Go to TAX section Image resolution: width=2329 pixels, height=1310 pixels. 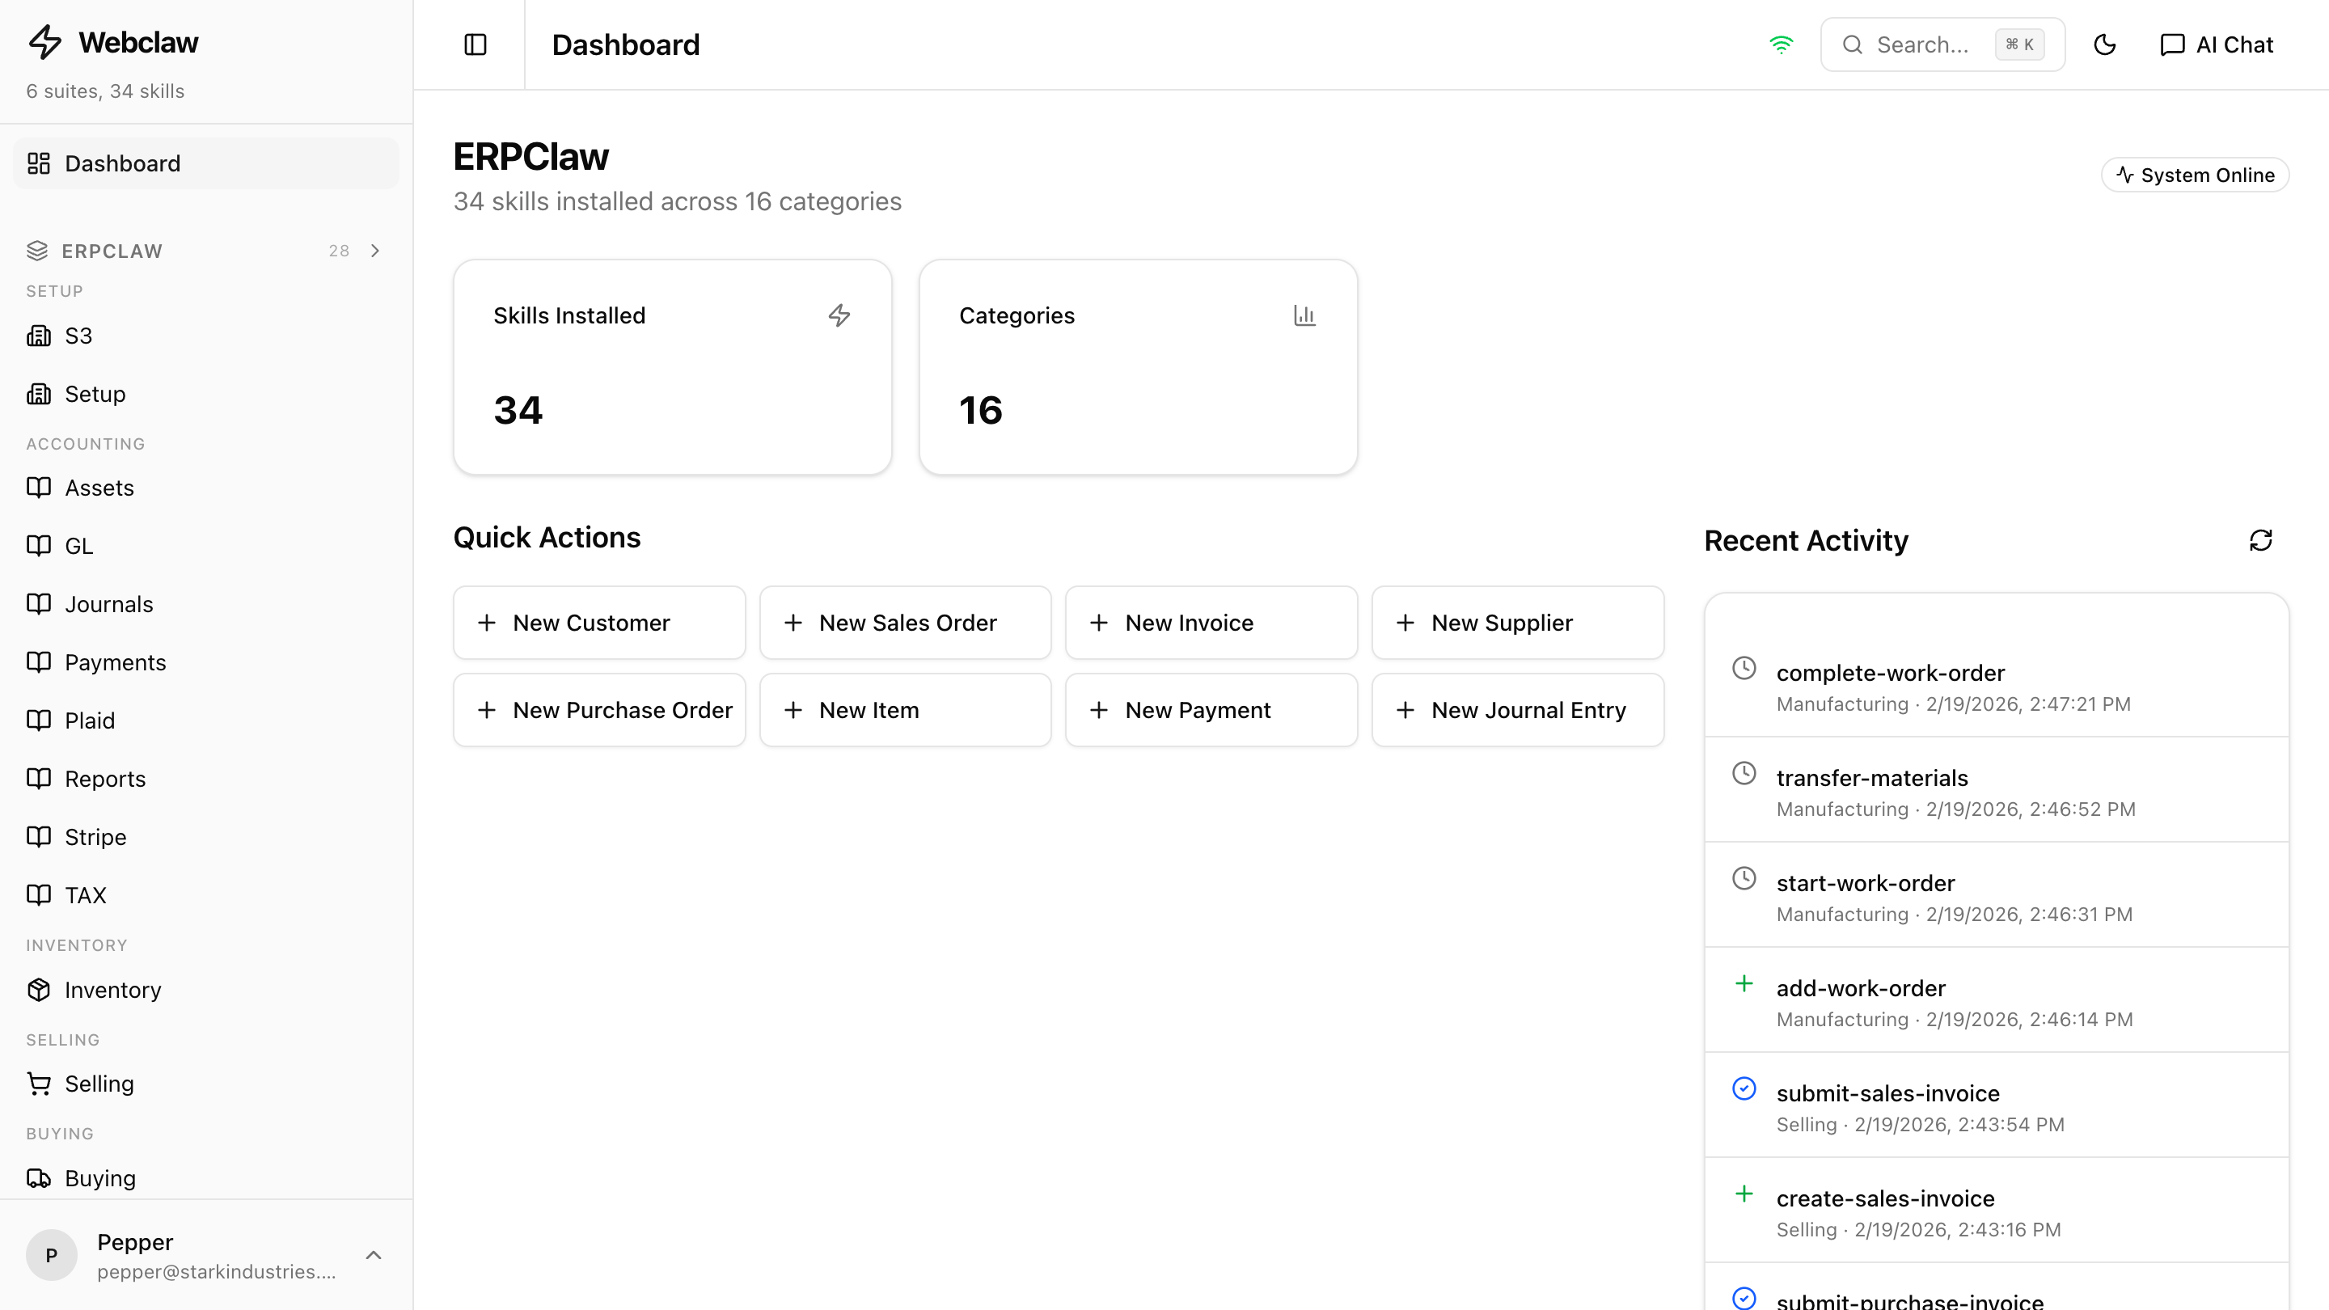tap(206, 895)
